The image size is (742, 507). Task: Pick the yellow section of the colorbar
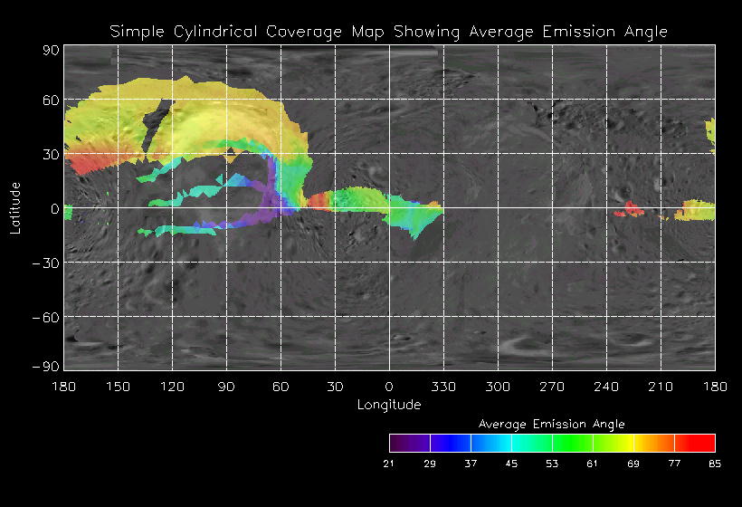(623, 443)
